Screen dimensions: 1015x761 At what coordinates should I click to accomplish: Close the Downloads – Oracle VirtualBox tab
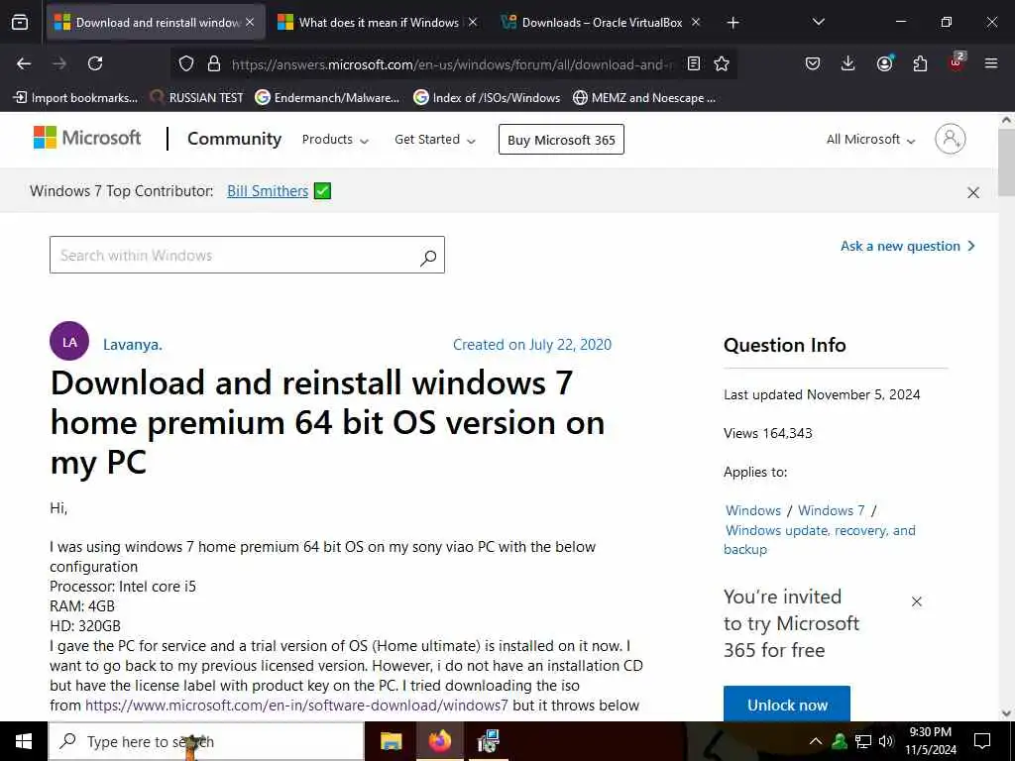pos(696,22)
